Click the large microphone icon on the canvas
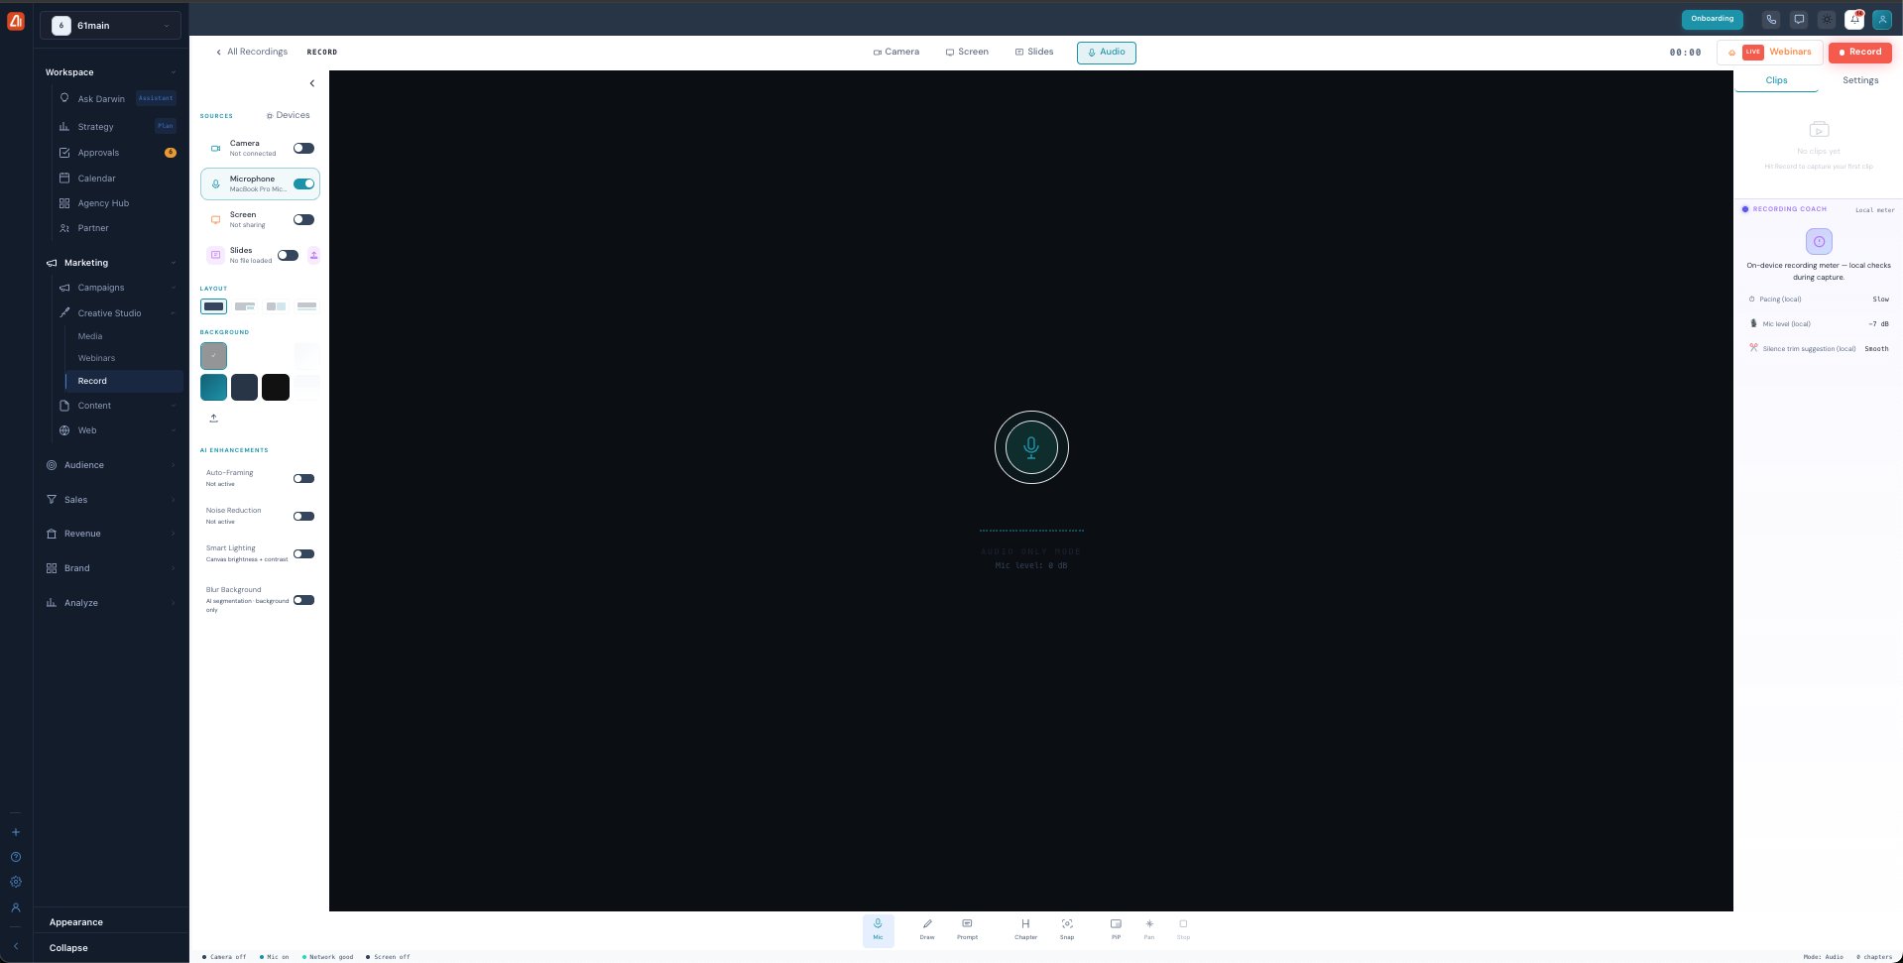 click(x=1031, y=447)
